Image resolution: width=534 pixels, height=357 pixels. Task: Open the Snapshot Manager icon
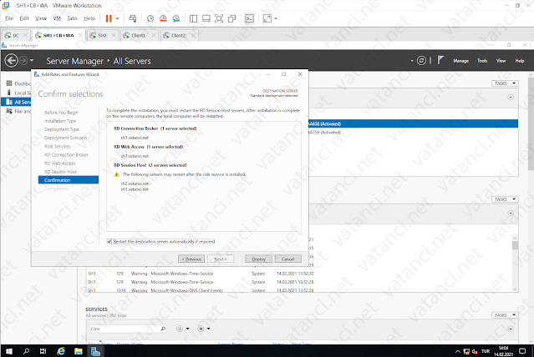click(176, 18)
